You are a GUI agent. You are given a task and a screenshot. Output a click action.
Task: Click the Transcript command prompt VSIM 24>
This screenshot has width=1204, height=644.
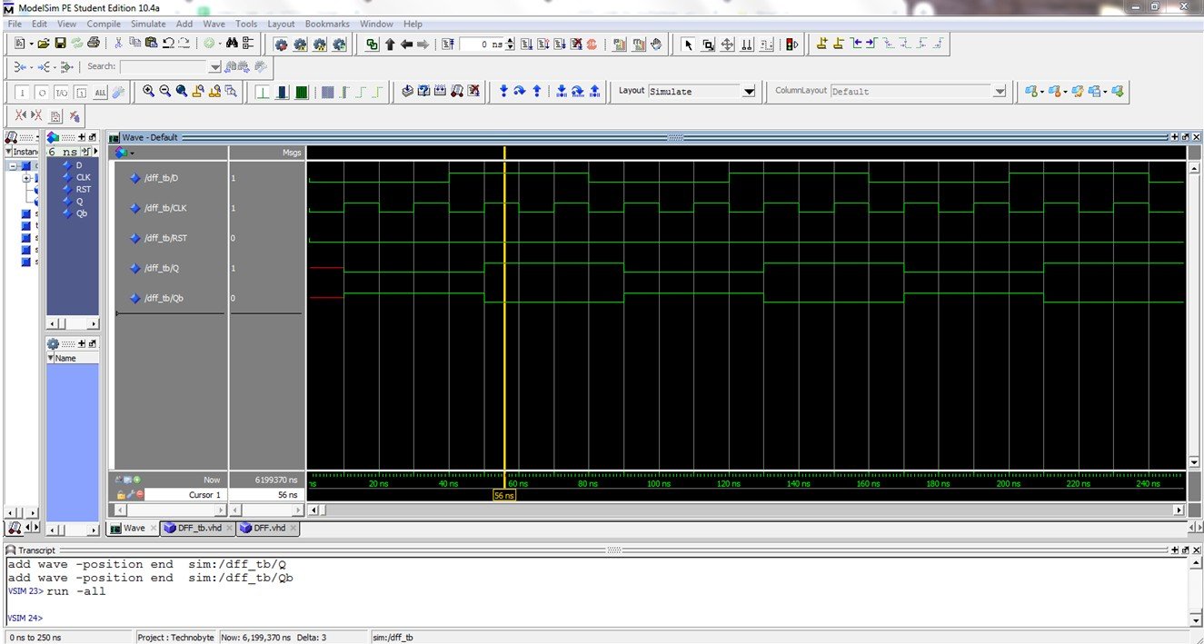[25, 619]
